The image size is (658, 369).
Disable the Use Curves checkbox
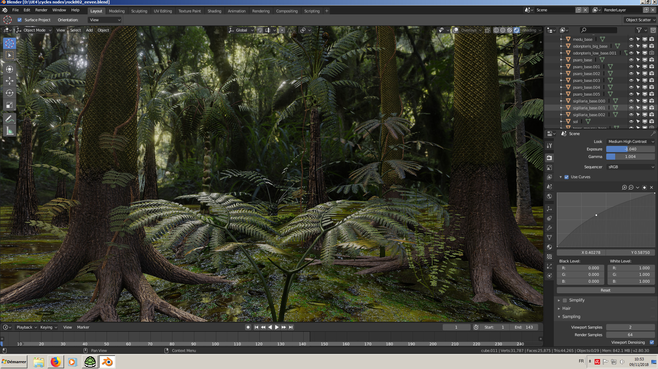[566, 177]
